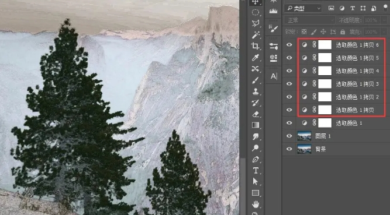The width and height of the screenshot is (390, 215).
Task: Toggle the layer filtering switch
Action: [385, 8]
